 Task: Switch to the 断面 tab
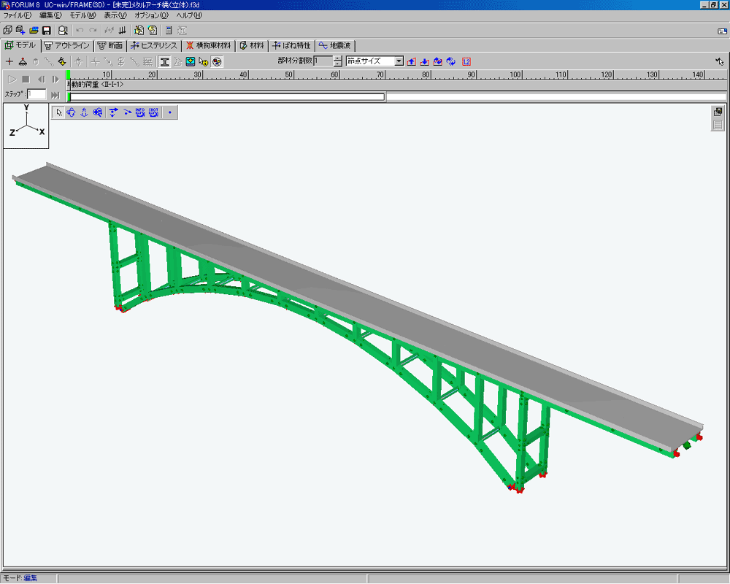(110, 45)
